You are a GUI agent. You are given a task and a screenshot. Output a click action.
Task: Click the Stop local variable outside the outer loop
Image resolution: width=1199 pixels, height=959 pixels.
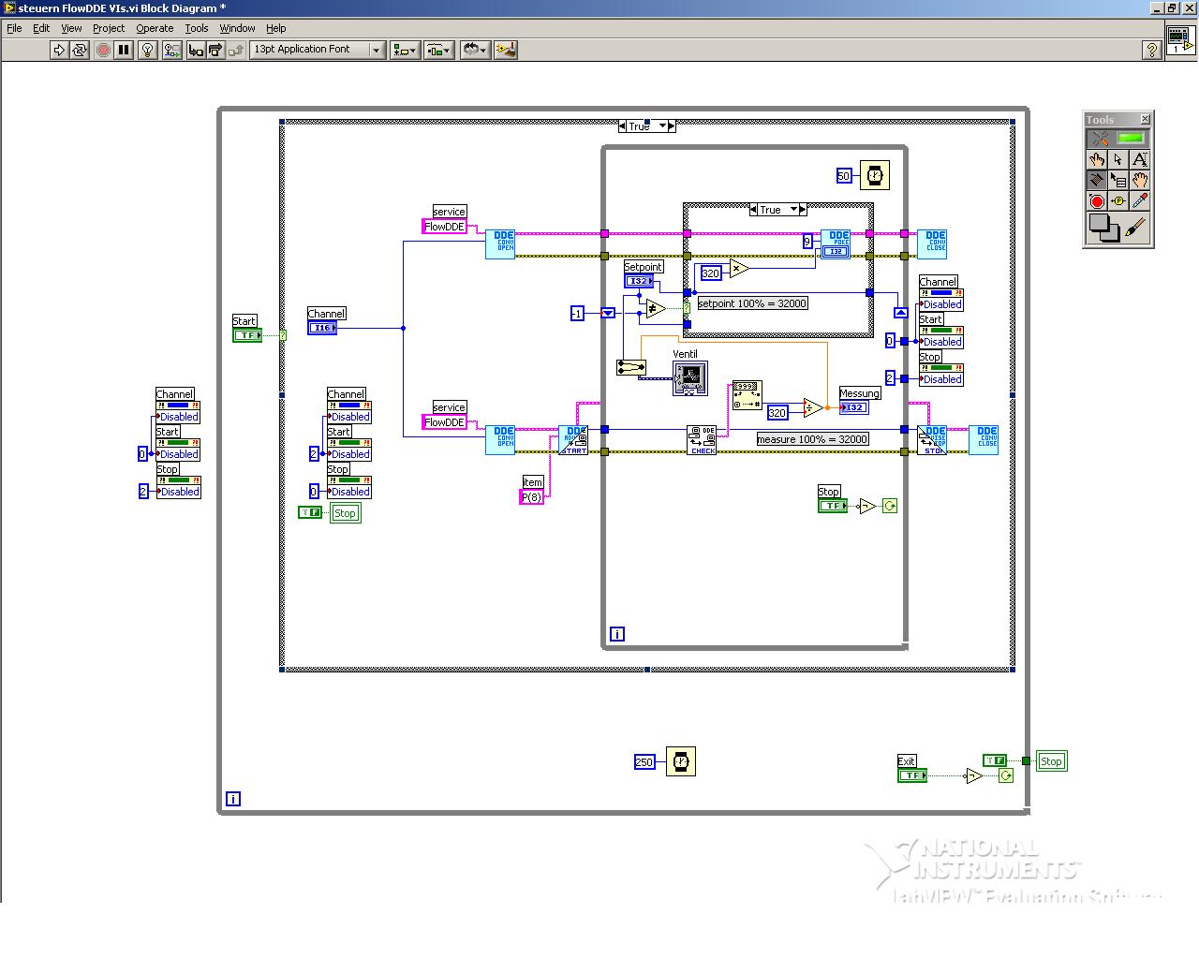tap(1051, 761)
